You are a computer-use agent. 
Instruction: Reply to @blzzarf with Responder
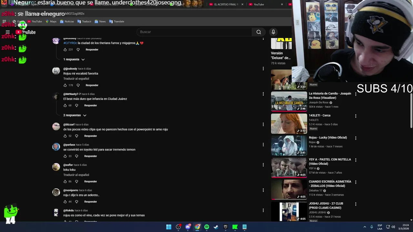(x=91, y=136)
